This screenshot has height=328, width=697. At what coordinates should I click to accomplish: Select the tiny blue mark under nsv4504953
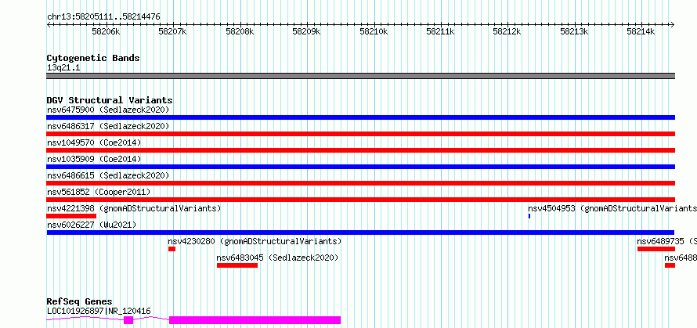(529, 216)
